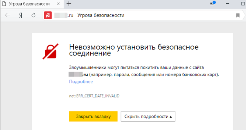Minimize the browser window
The width and height of the screenshot is (246, 130).
[227, 3]
